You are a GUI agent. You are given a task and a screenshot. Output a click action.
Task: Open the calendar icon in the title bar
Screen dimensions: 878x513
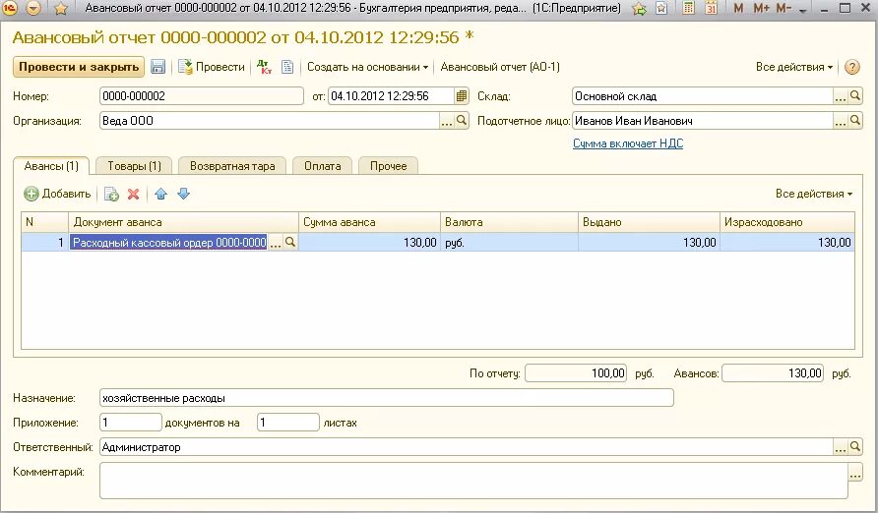[x=711, y=8]
